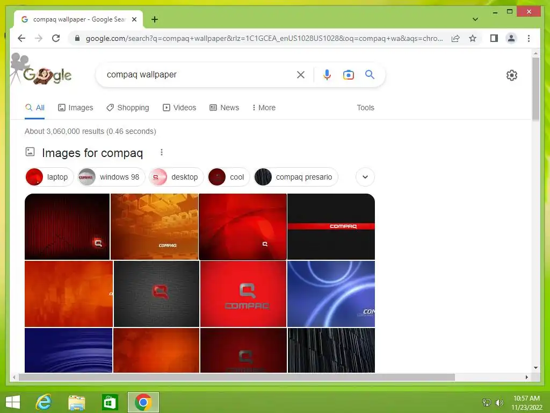Click the horizontal scrollbar thumb
The image size is (550, 413).
pyautogui.click(x=237, y=377)
